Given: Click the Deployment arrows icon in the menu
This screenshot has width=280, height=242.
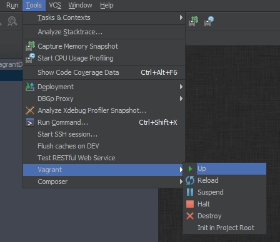Looking at the screenshot, I should coord(30,87).
